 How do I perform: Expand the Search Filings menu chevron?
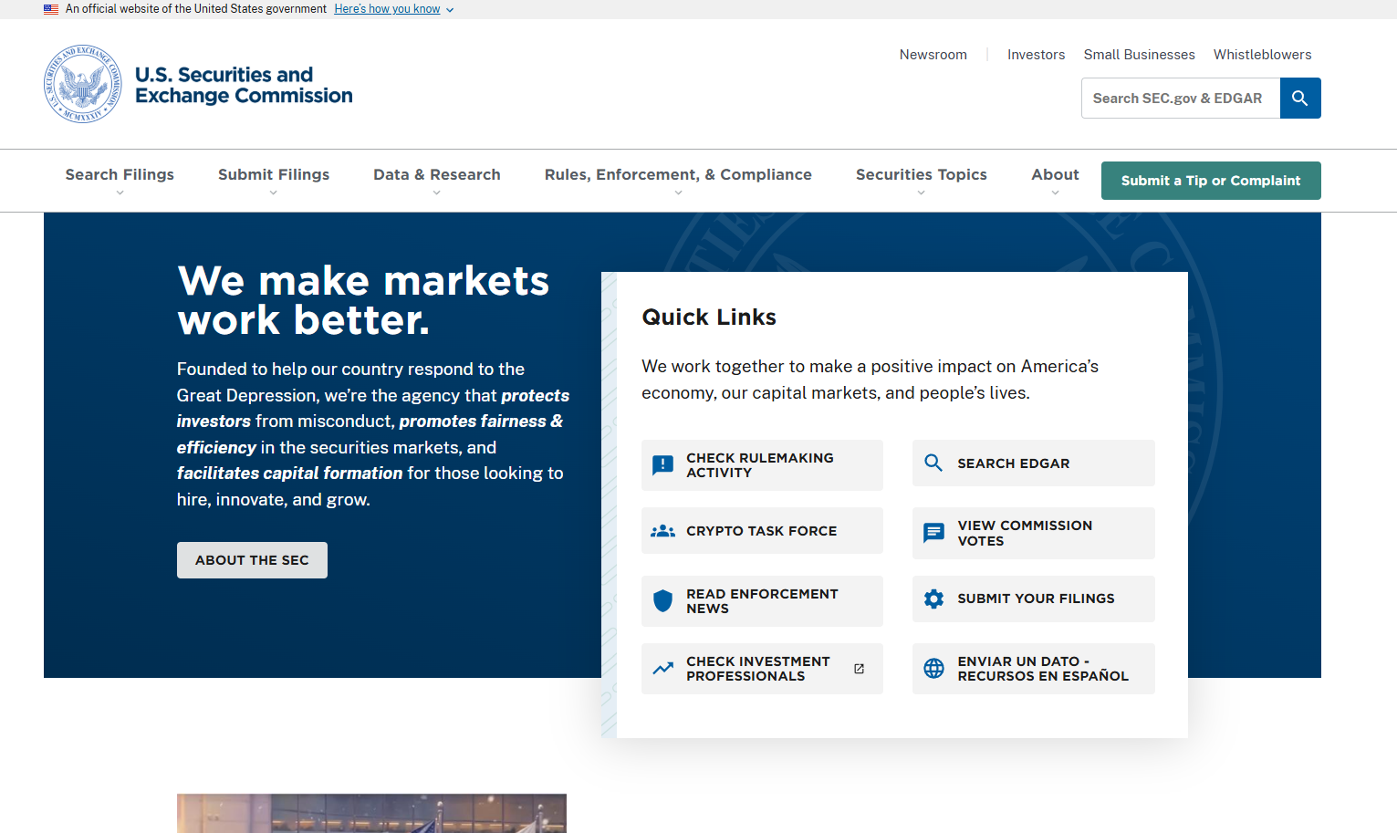[120, 193]
